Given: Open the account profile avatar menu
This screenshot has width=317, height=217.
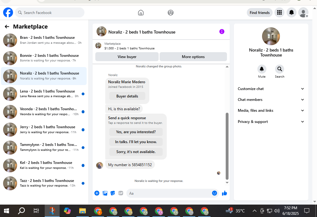Looking at the screenshot, I should 303,12.
